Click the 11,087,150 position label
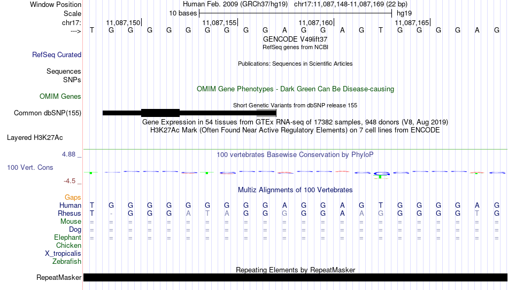Image resolution: width=508 pixels, height=290 pixels. coord(123,22)
